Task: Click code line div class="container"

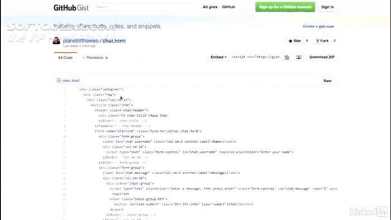Action: pos(101,89)
